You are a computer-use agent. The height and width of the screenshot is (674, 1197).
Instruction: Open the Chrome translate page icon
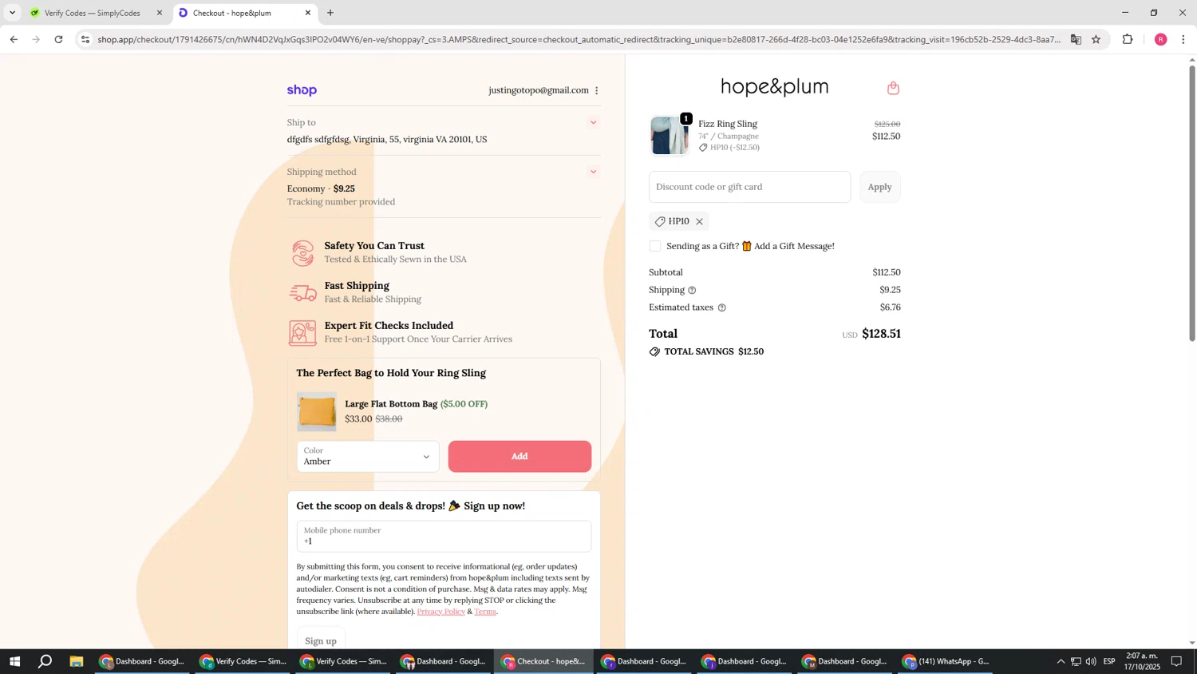[x=1076, y=39]
